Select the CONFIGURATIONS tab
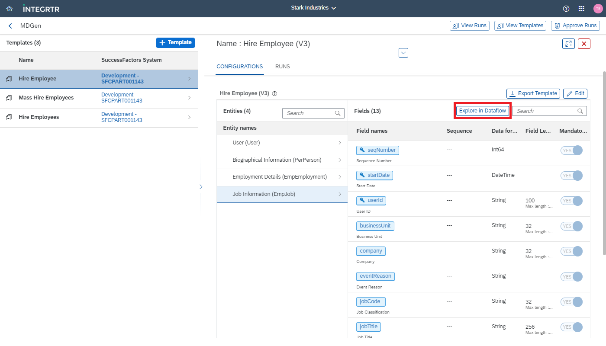 (239, 67)
